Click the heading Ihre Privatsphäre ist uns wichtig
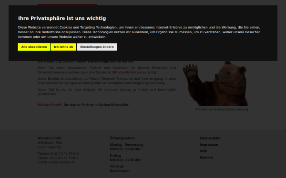 point(62,19)
